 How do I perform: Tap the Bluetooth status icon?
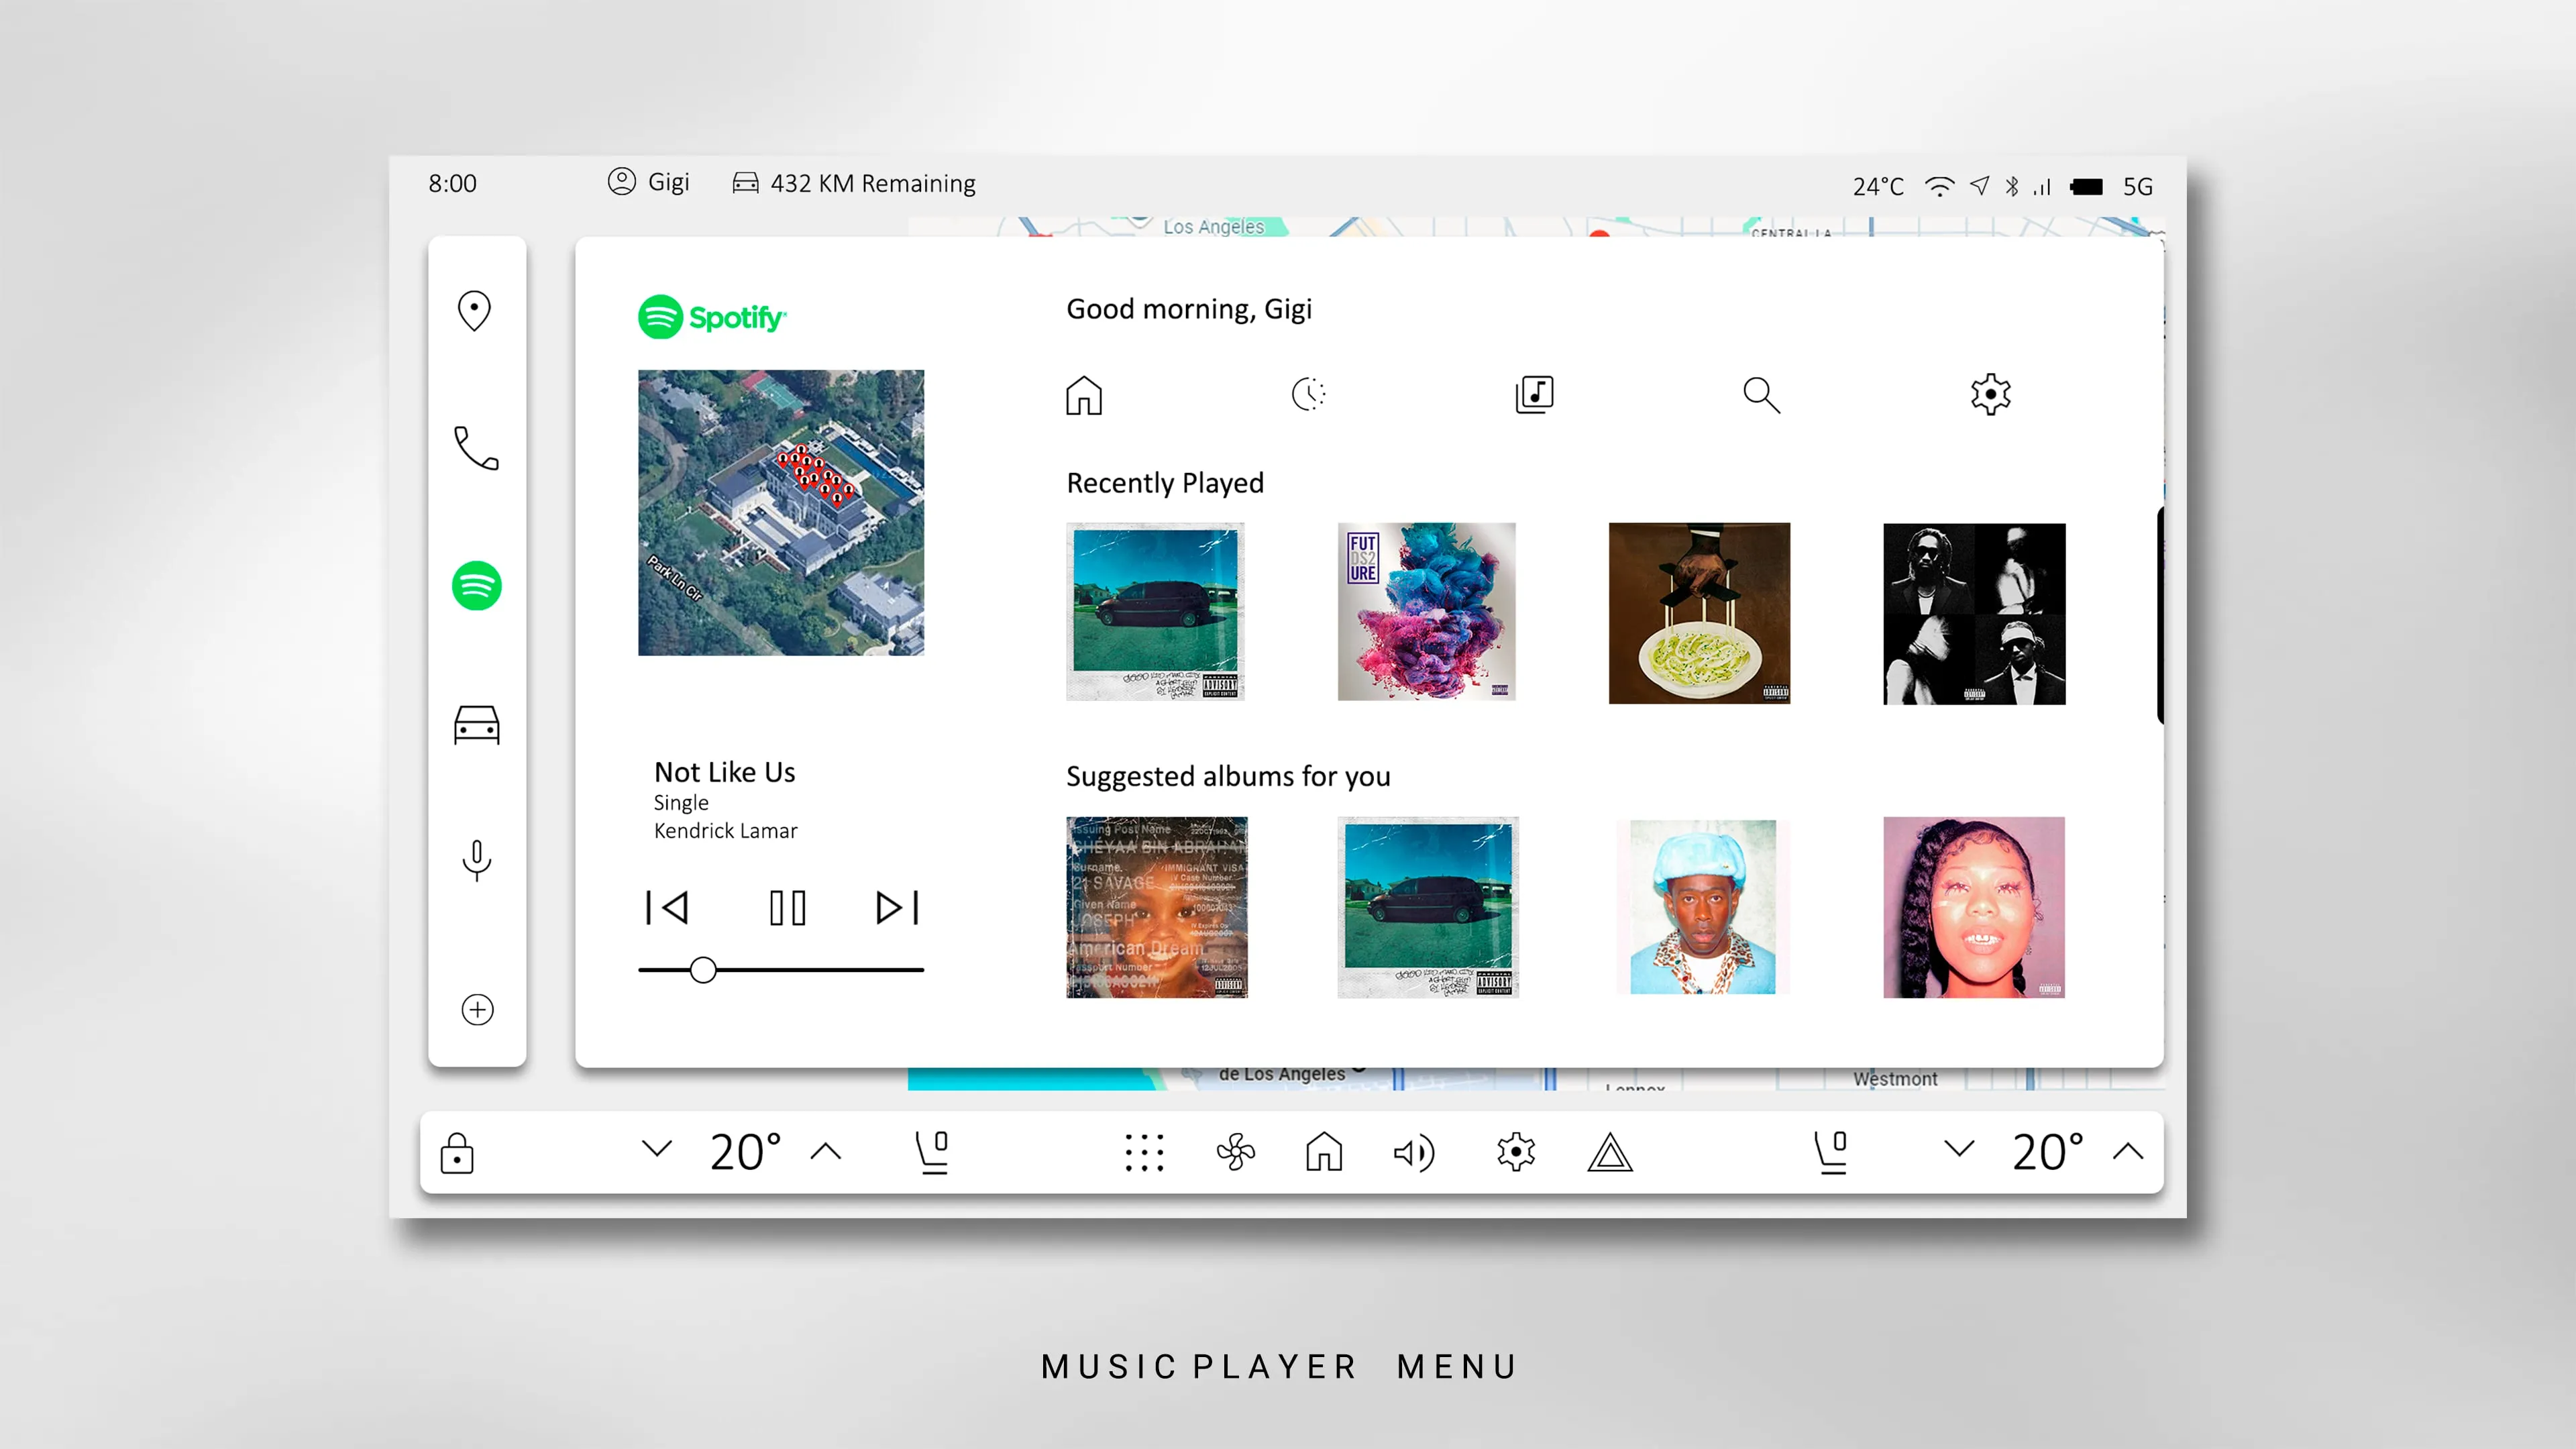pos(2012,186)
